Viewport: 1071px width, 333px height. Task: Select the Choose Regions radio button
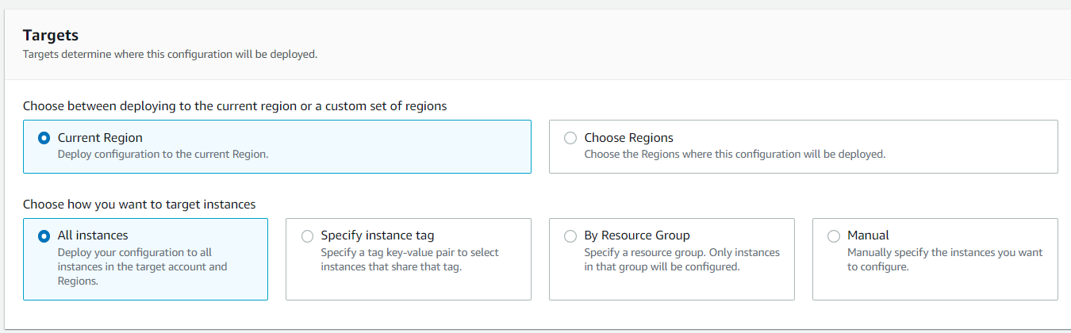[570, 138]
